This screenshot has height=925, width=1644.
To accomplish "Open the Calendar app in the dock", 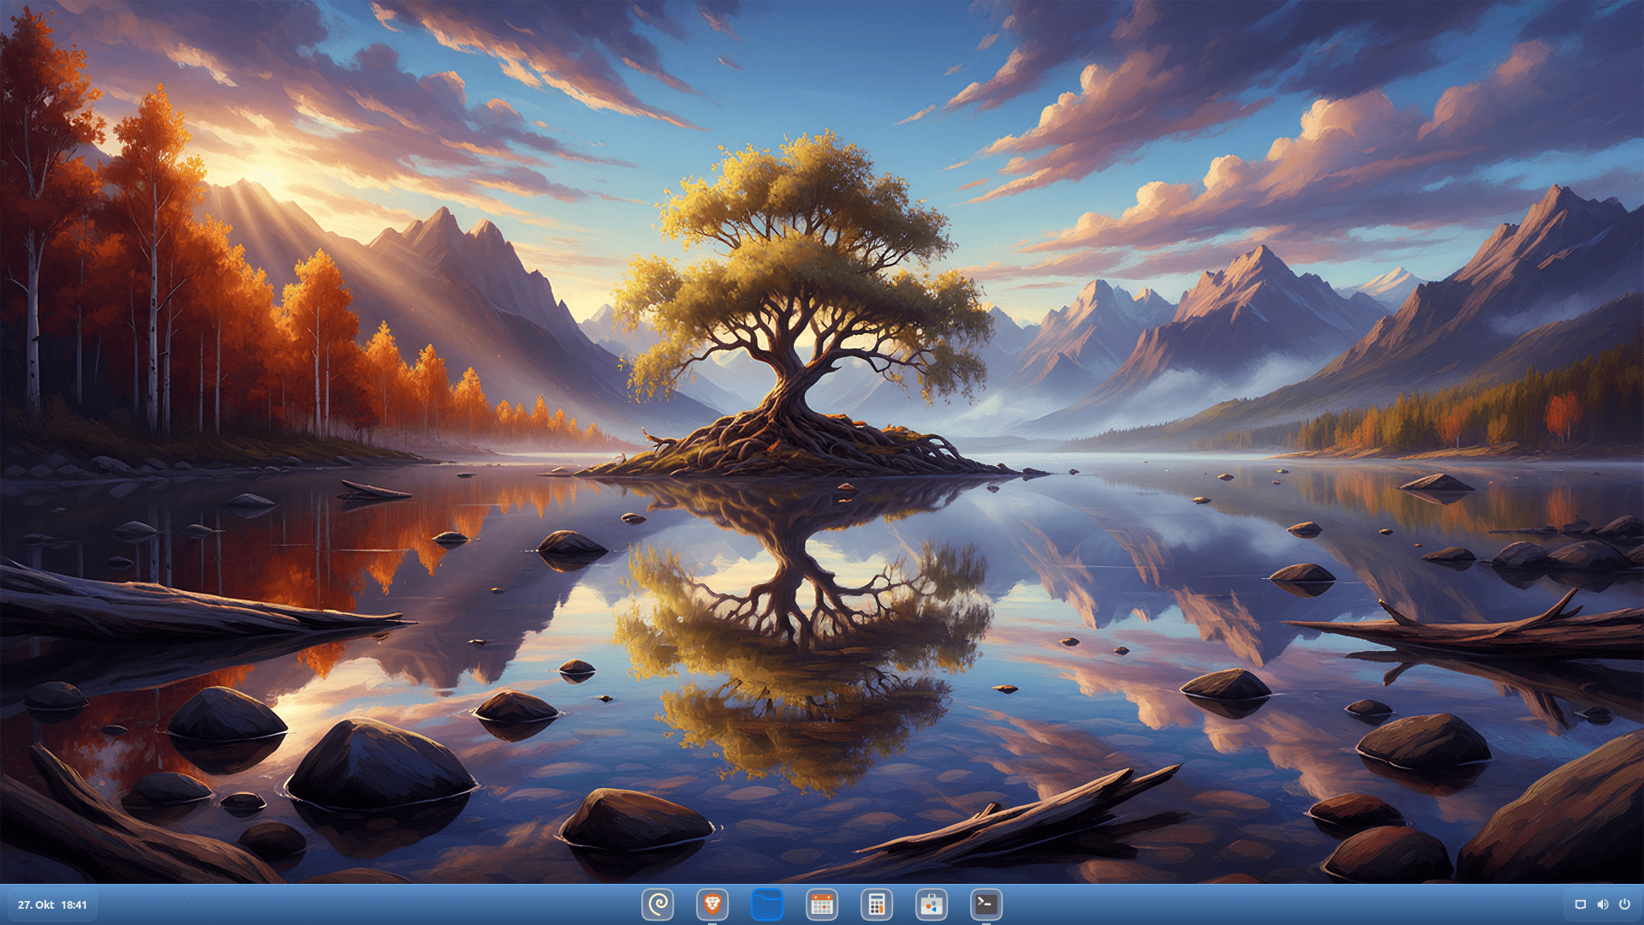I will click(822, 904).
